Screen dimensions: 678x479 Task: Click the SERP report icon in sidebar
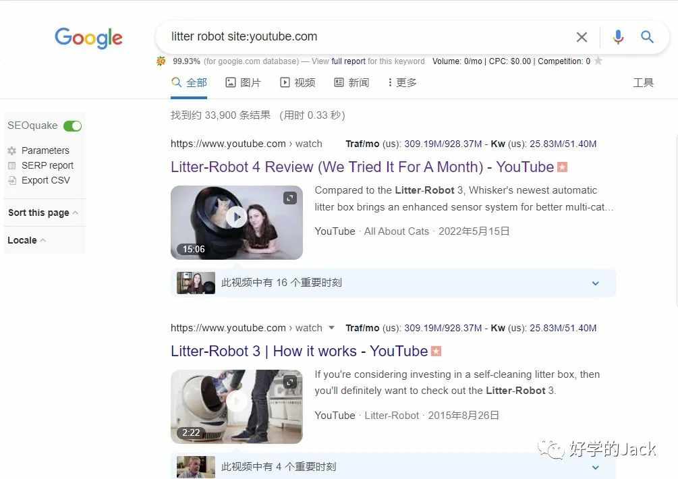11,165
